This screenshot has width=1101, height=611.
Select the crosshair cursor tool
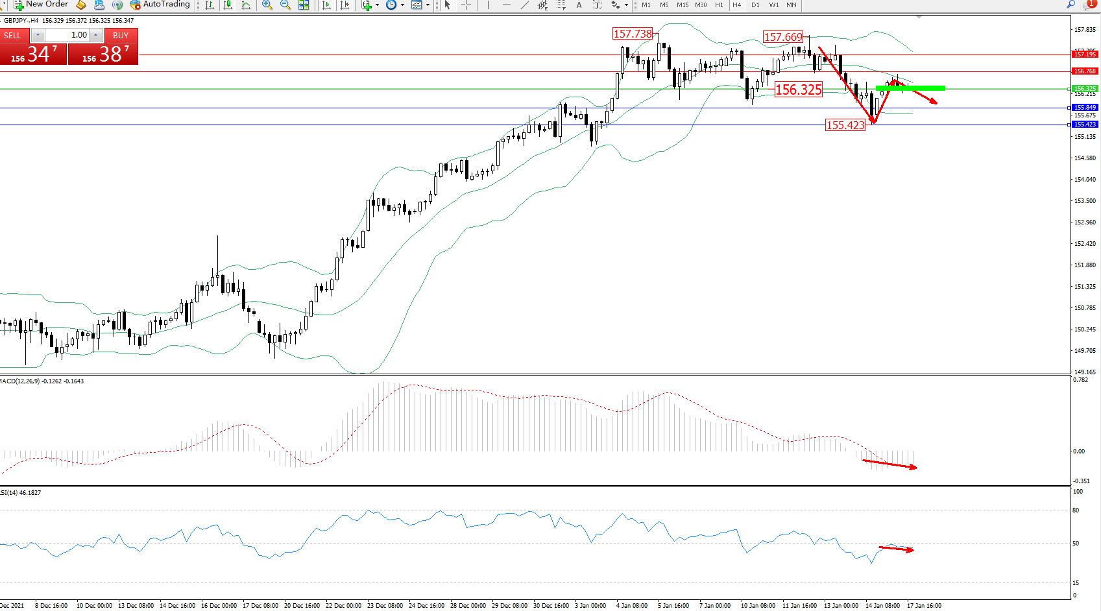466,5
